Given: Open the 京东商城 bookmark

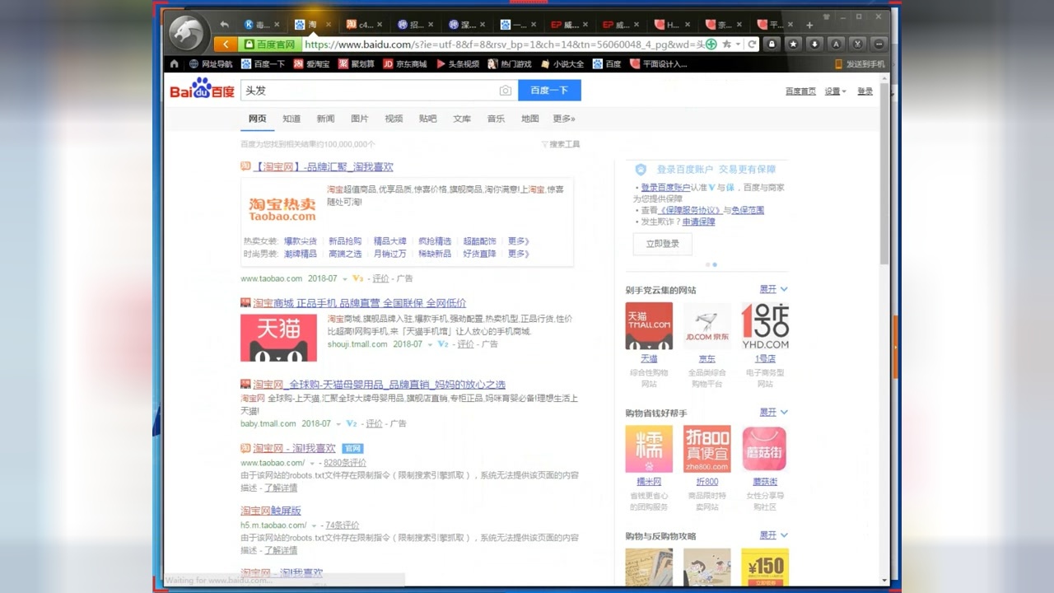Looking at the screenshot, I should coord(405,63).
